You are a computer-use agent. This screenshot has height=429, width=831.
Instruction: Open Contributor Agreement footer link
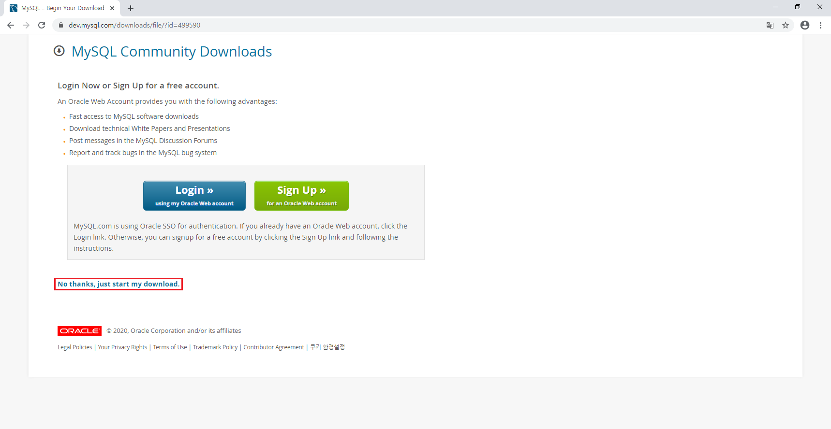coord(274,347)
